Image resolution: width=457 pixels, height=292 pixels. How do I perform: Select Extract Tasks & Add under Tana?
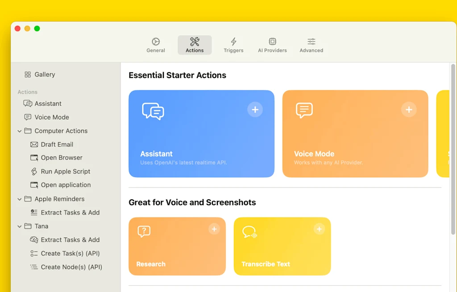(70, 240)
